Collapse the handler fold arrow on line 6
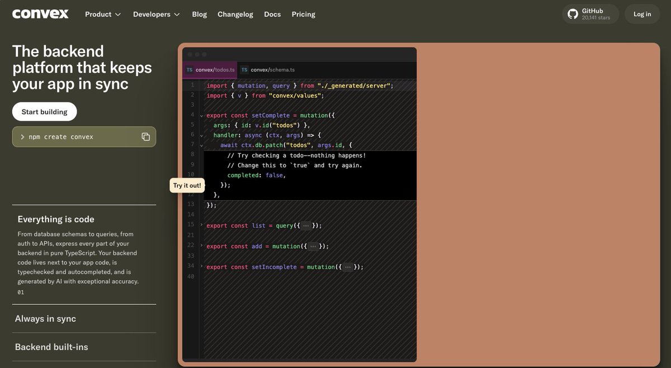The image size is (671, 368). [201, 135]
